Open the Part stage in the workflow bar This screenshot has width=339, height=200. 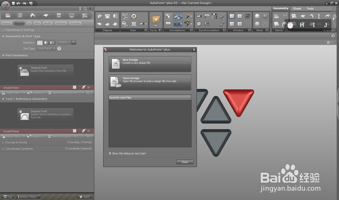[x=8, y=16]
